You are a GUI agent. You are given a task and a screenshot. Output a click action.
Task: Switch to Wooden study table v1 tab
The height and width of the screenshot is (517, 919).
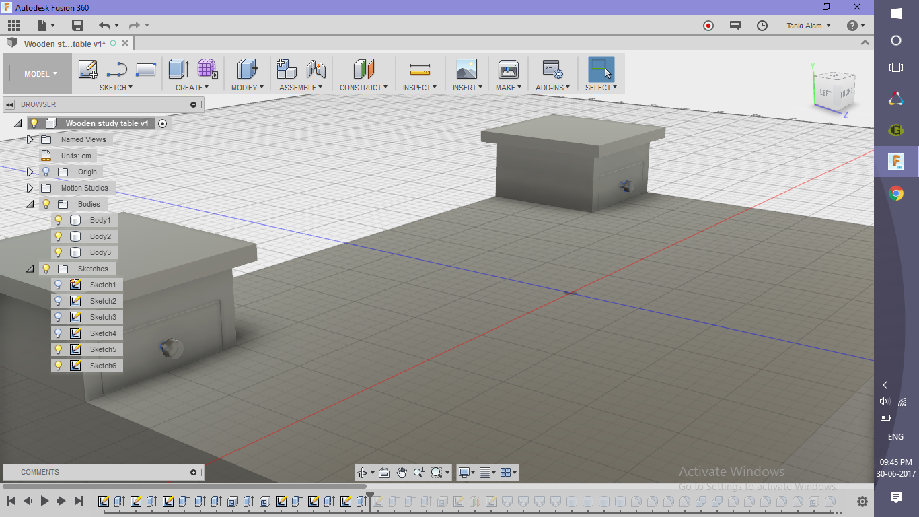pyautogui.click(x=65, y=44)
